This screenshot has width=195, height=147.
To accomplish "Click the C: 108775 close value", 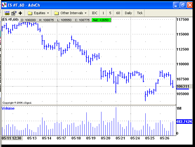I will click(x=82, y=20).
